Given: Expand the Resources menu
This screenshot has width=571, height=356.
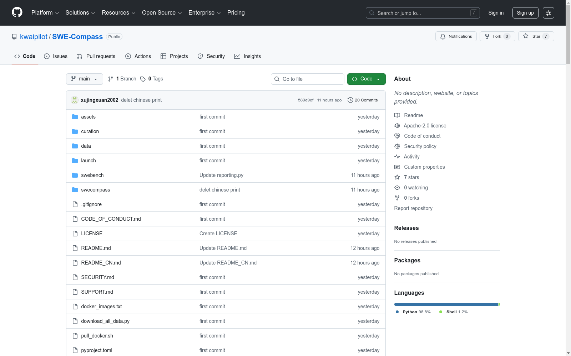Looking at the screenshot, I should coord(118,13).
